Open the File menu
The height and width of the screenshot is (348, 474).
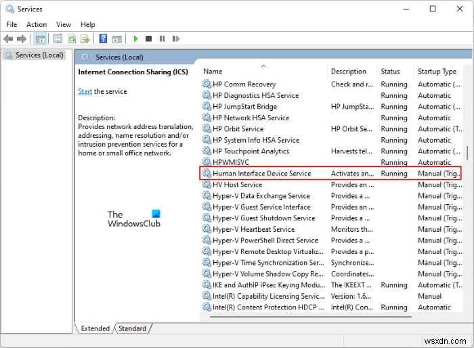coord(12,24)
